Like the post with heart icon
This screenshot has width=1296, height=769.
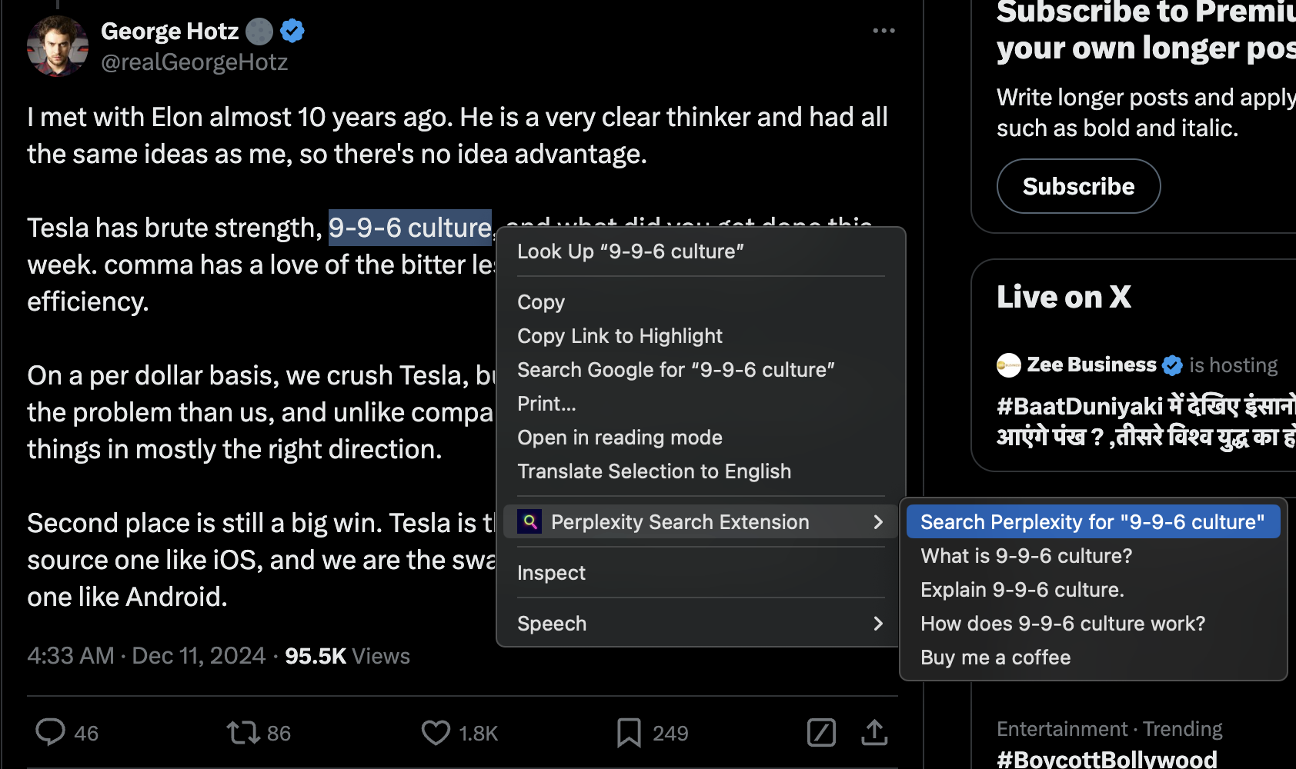click(436, 732)
